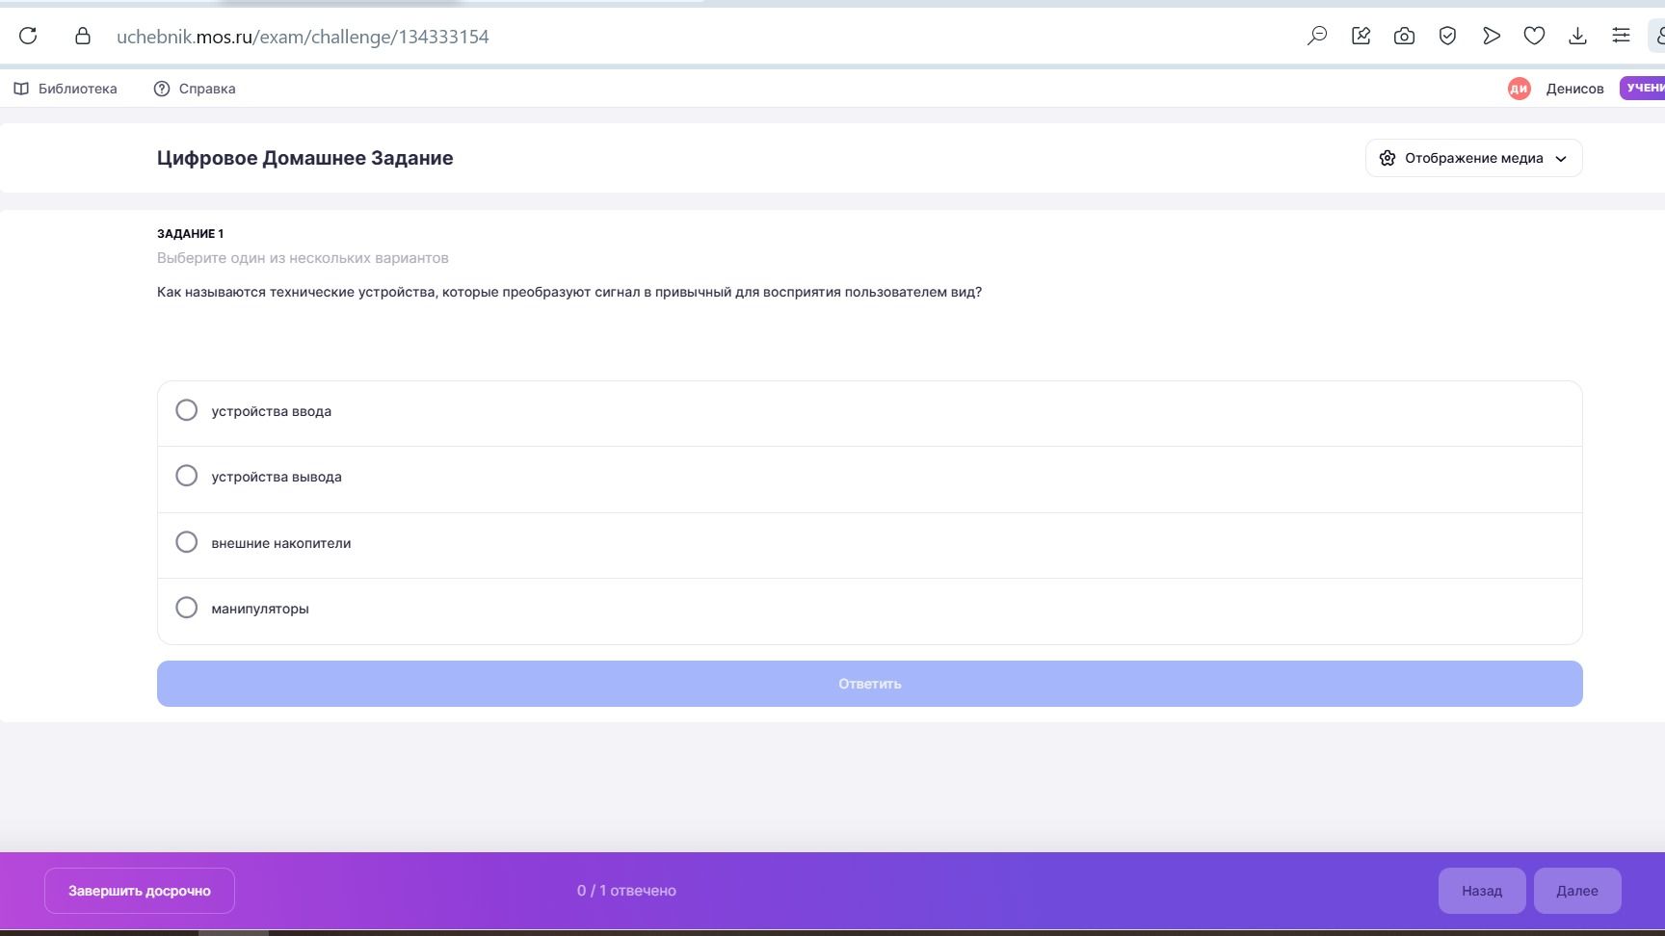This screenshot has height=936, width=1665.
Task: Open downloads with the download icon
Action: tap(1577, 36)
